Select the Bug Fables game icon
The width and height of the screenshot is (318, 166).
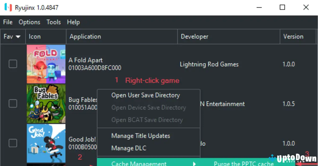(x=46, y=104)
